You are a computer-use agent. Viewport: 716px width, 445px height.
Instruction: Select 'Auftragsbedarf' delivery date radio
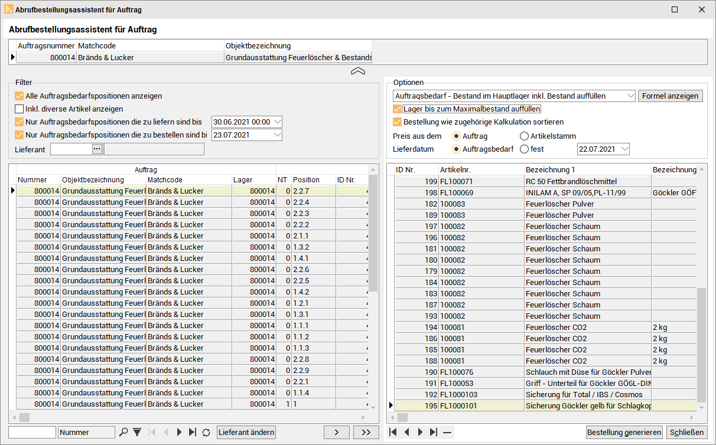click(x=456, y=149)
